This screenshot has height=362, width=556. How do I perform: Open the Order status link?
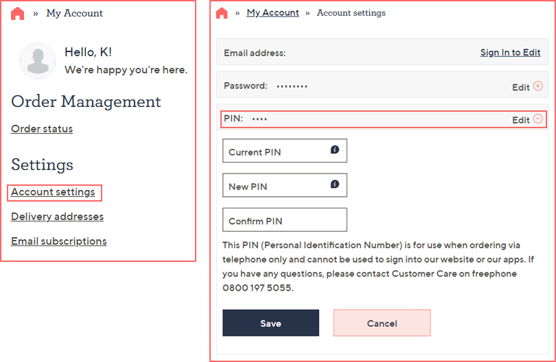pos(42,129)
